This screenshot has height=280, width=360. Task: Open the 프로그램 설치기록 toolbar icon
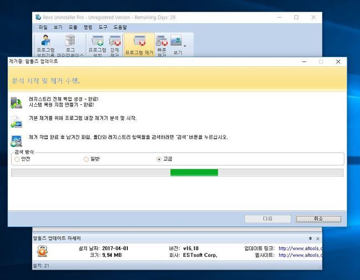pos(45,45)
